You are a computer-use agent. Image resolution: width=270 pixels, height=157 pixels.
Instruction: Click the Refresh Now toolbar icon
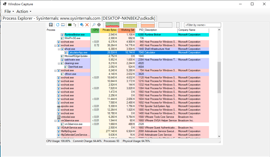point(58,25)
